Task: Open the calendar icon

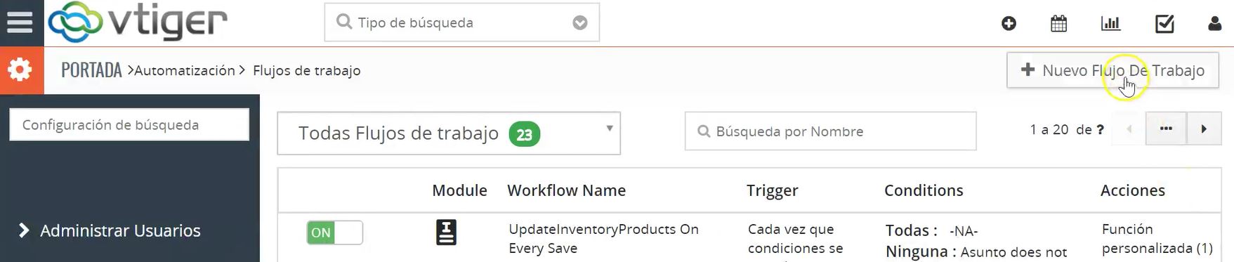Action: click(1058, 24)
